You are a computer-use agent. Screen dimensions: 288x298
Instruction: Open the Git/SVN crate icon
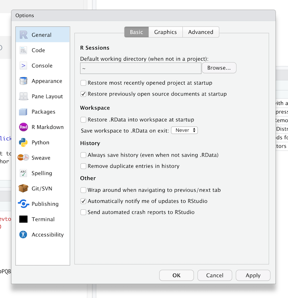coord(24,189)
